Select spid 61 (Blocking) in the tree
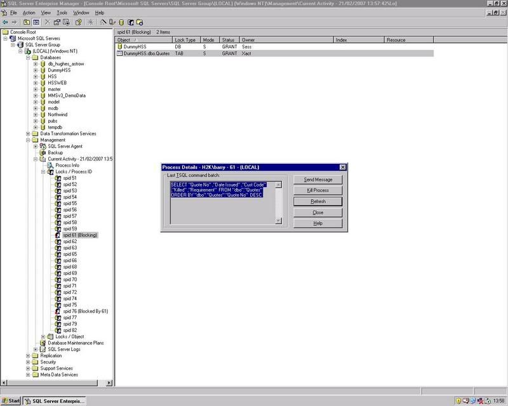 [80, 235]
